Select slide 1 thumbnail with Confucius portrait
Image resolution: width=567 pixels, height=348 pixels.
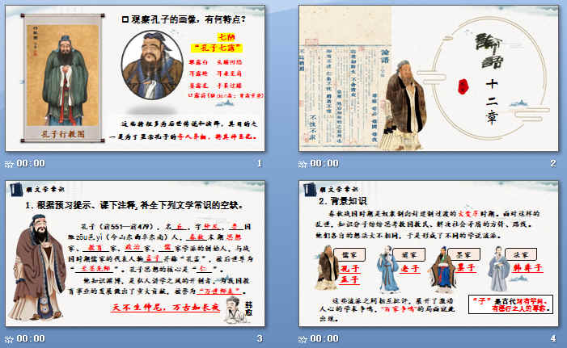(x=135, y=78)
